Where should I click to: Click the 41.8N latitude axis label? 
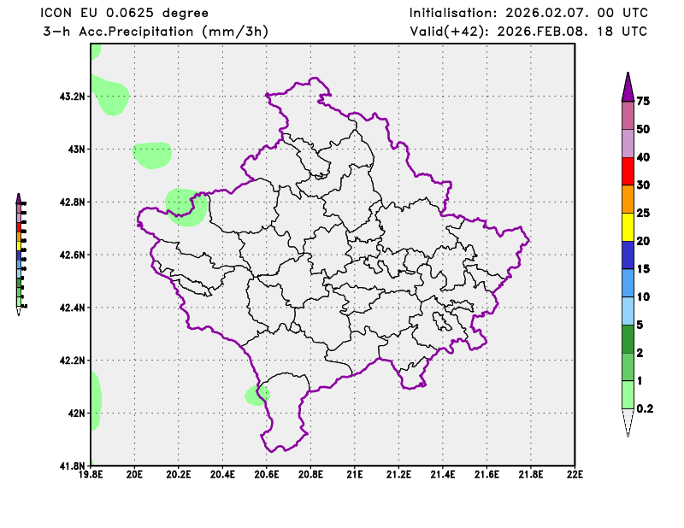point(72,466)
